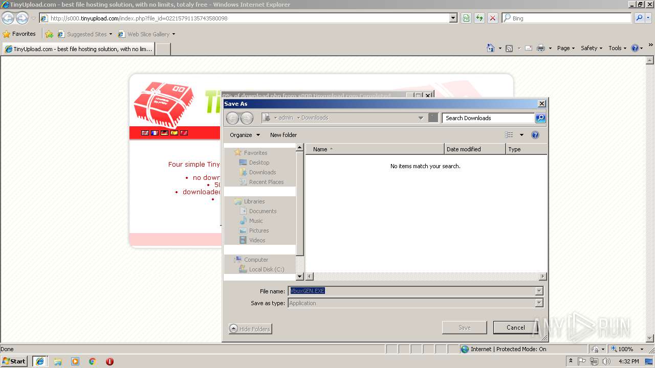Click the IE Help question mark icon
Image resolution: width=655 pixels, height=368 pixels.
(635, 48)
